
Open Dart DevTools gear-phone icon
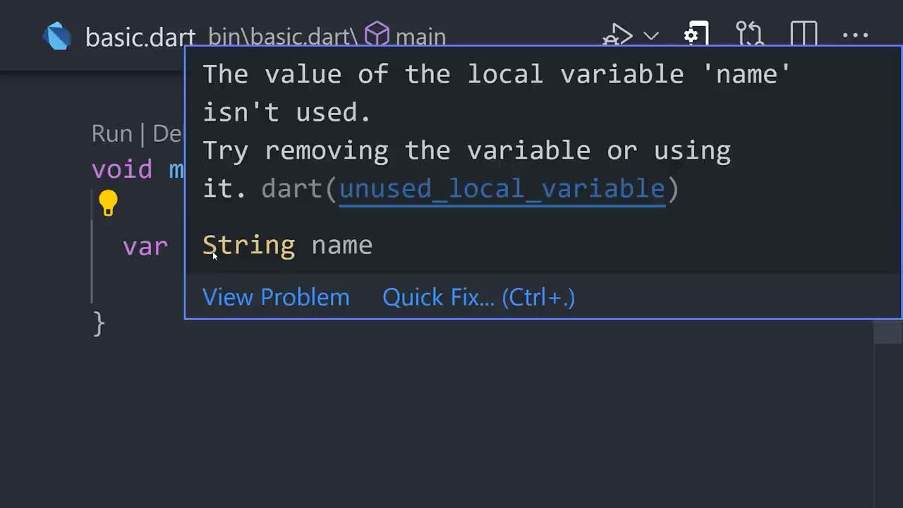696,35
